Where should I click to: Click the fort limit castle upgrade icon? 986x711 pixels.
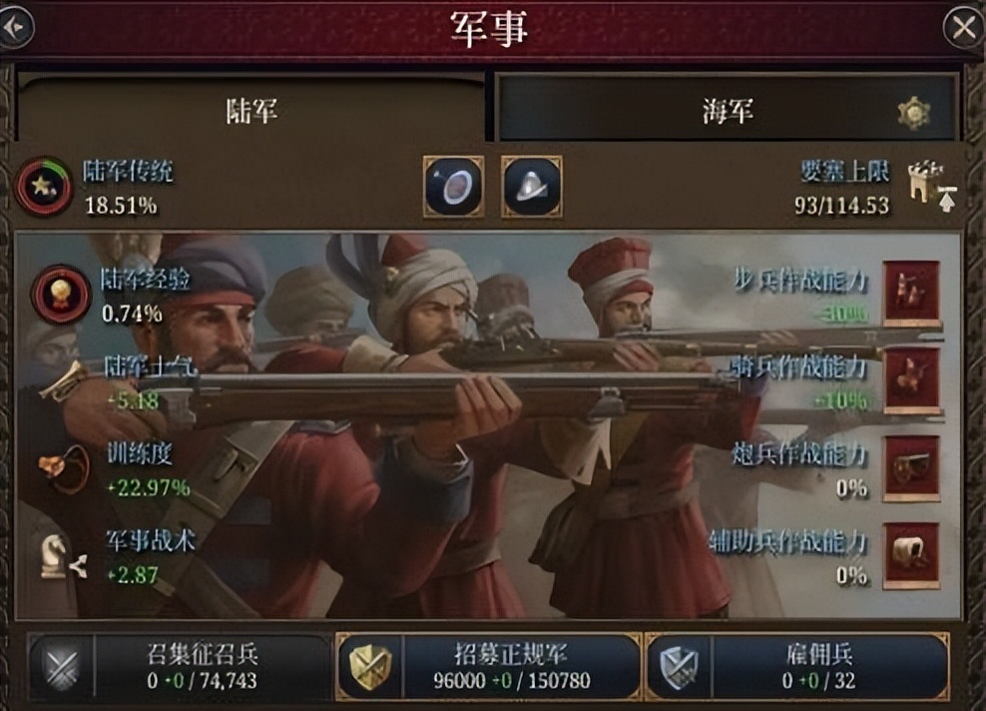click(x=933, y=187)
